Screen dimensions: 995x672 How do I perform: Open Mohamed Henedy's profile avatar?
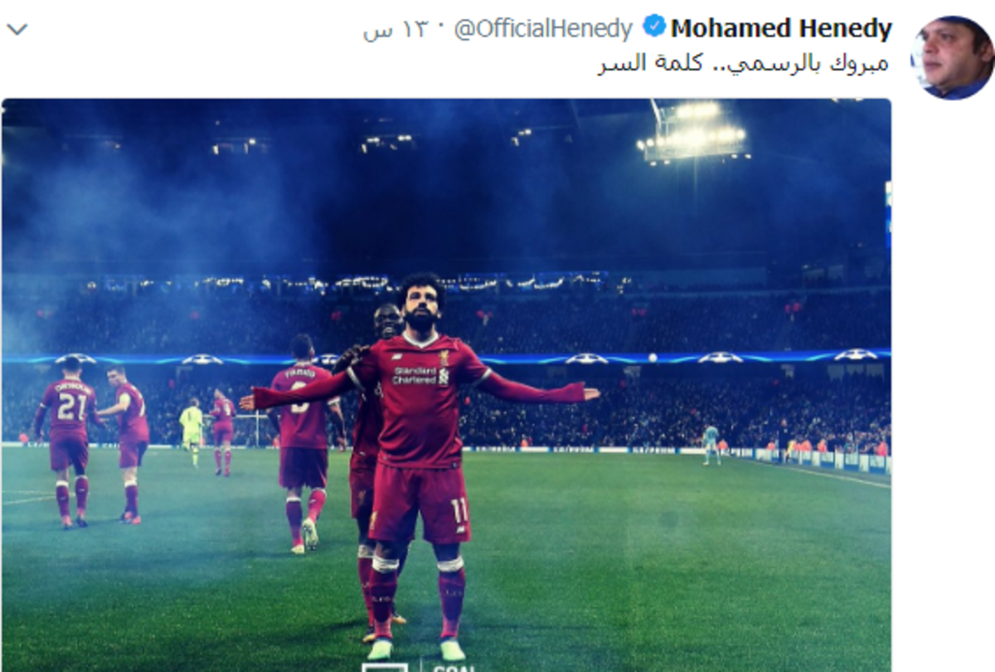[952, 57]
